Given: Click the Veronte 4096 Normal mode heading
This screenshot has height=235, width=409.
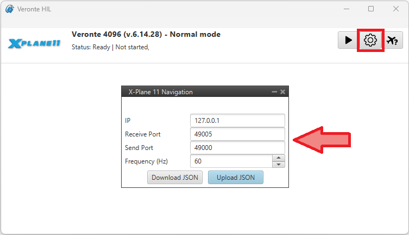Looking at the screenshot, I should click(146, 34).
